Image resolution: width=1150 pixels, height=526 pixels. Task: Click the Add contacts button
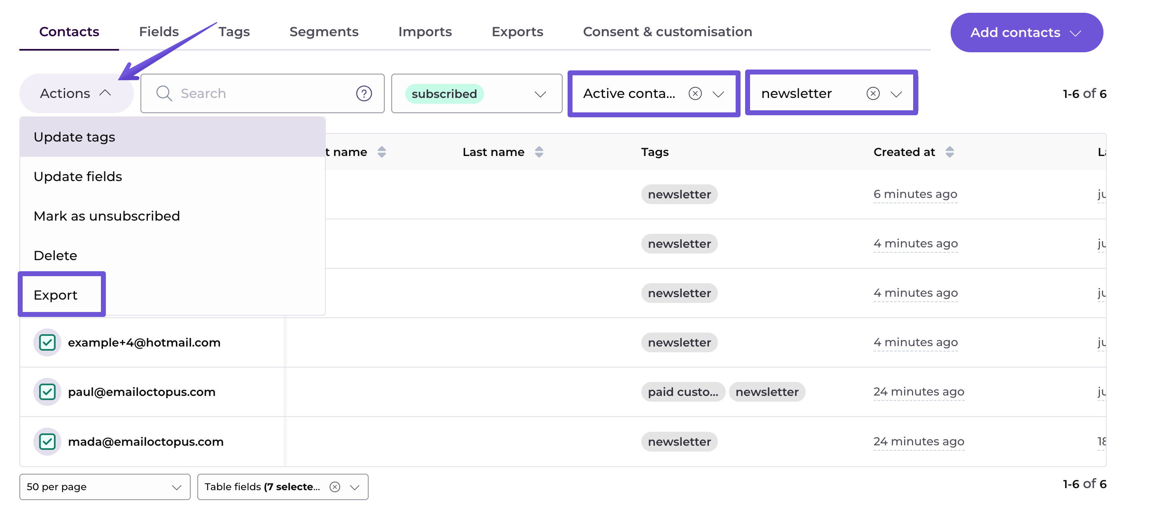tap(1026, 33)
